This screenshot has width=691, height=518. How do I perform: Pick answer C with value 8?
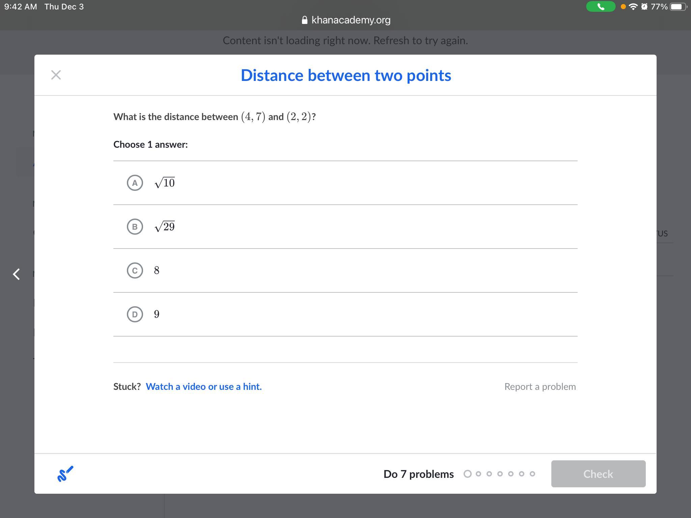135,270
